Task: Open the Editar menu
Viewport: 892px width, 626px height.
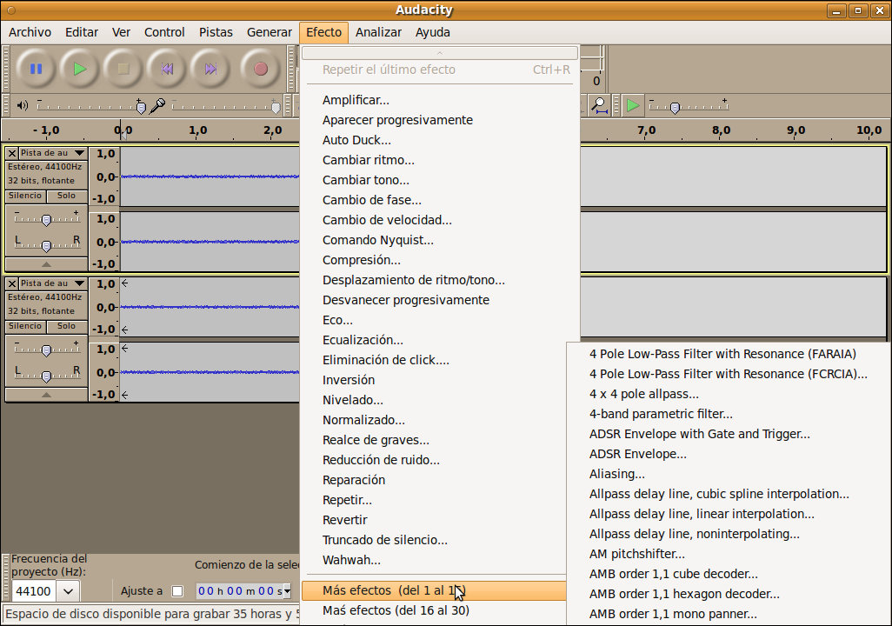Action: pos(82,32)
